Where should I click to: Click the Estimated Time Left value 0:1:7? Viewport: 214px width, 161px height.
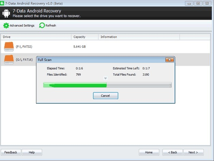click(x=146, y=68)
